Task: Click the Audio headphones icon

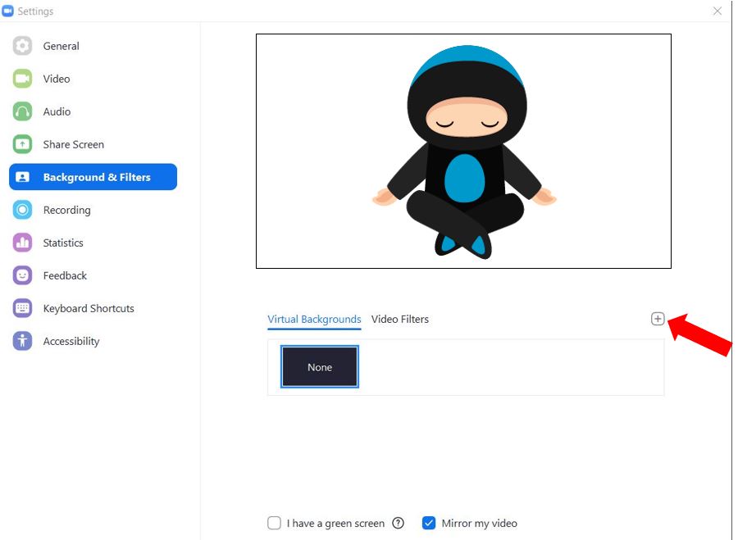Action: pos(22,111)
